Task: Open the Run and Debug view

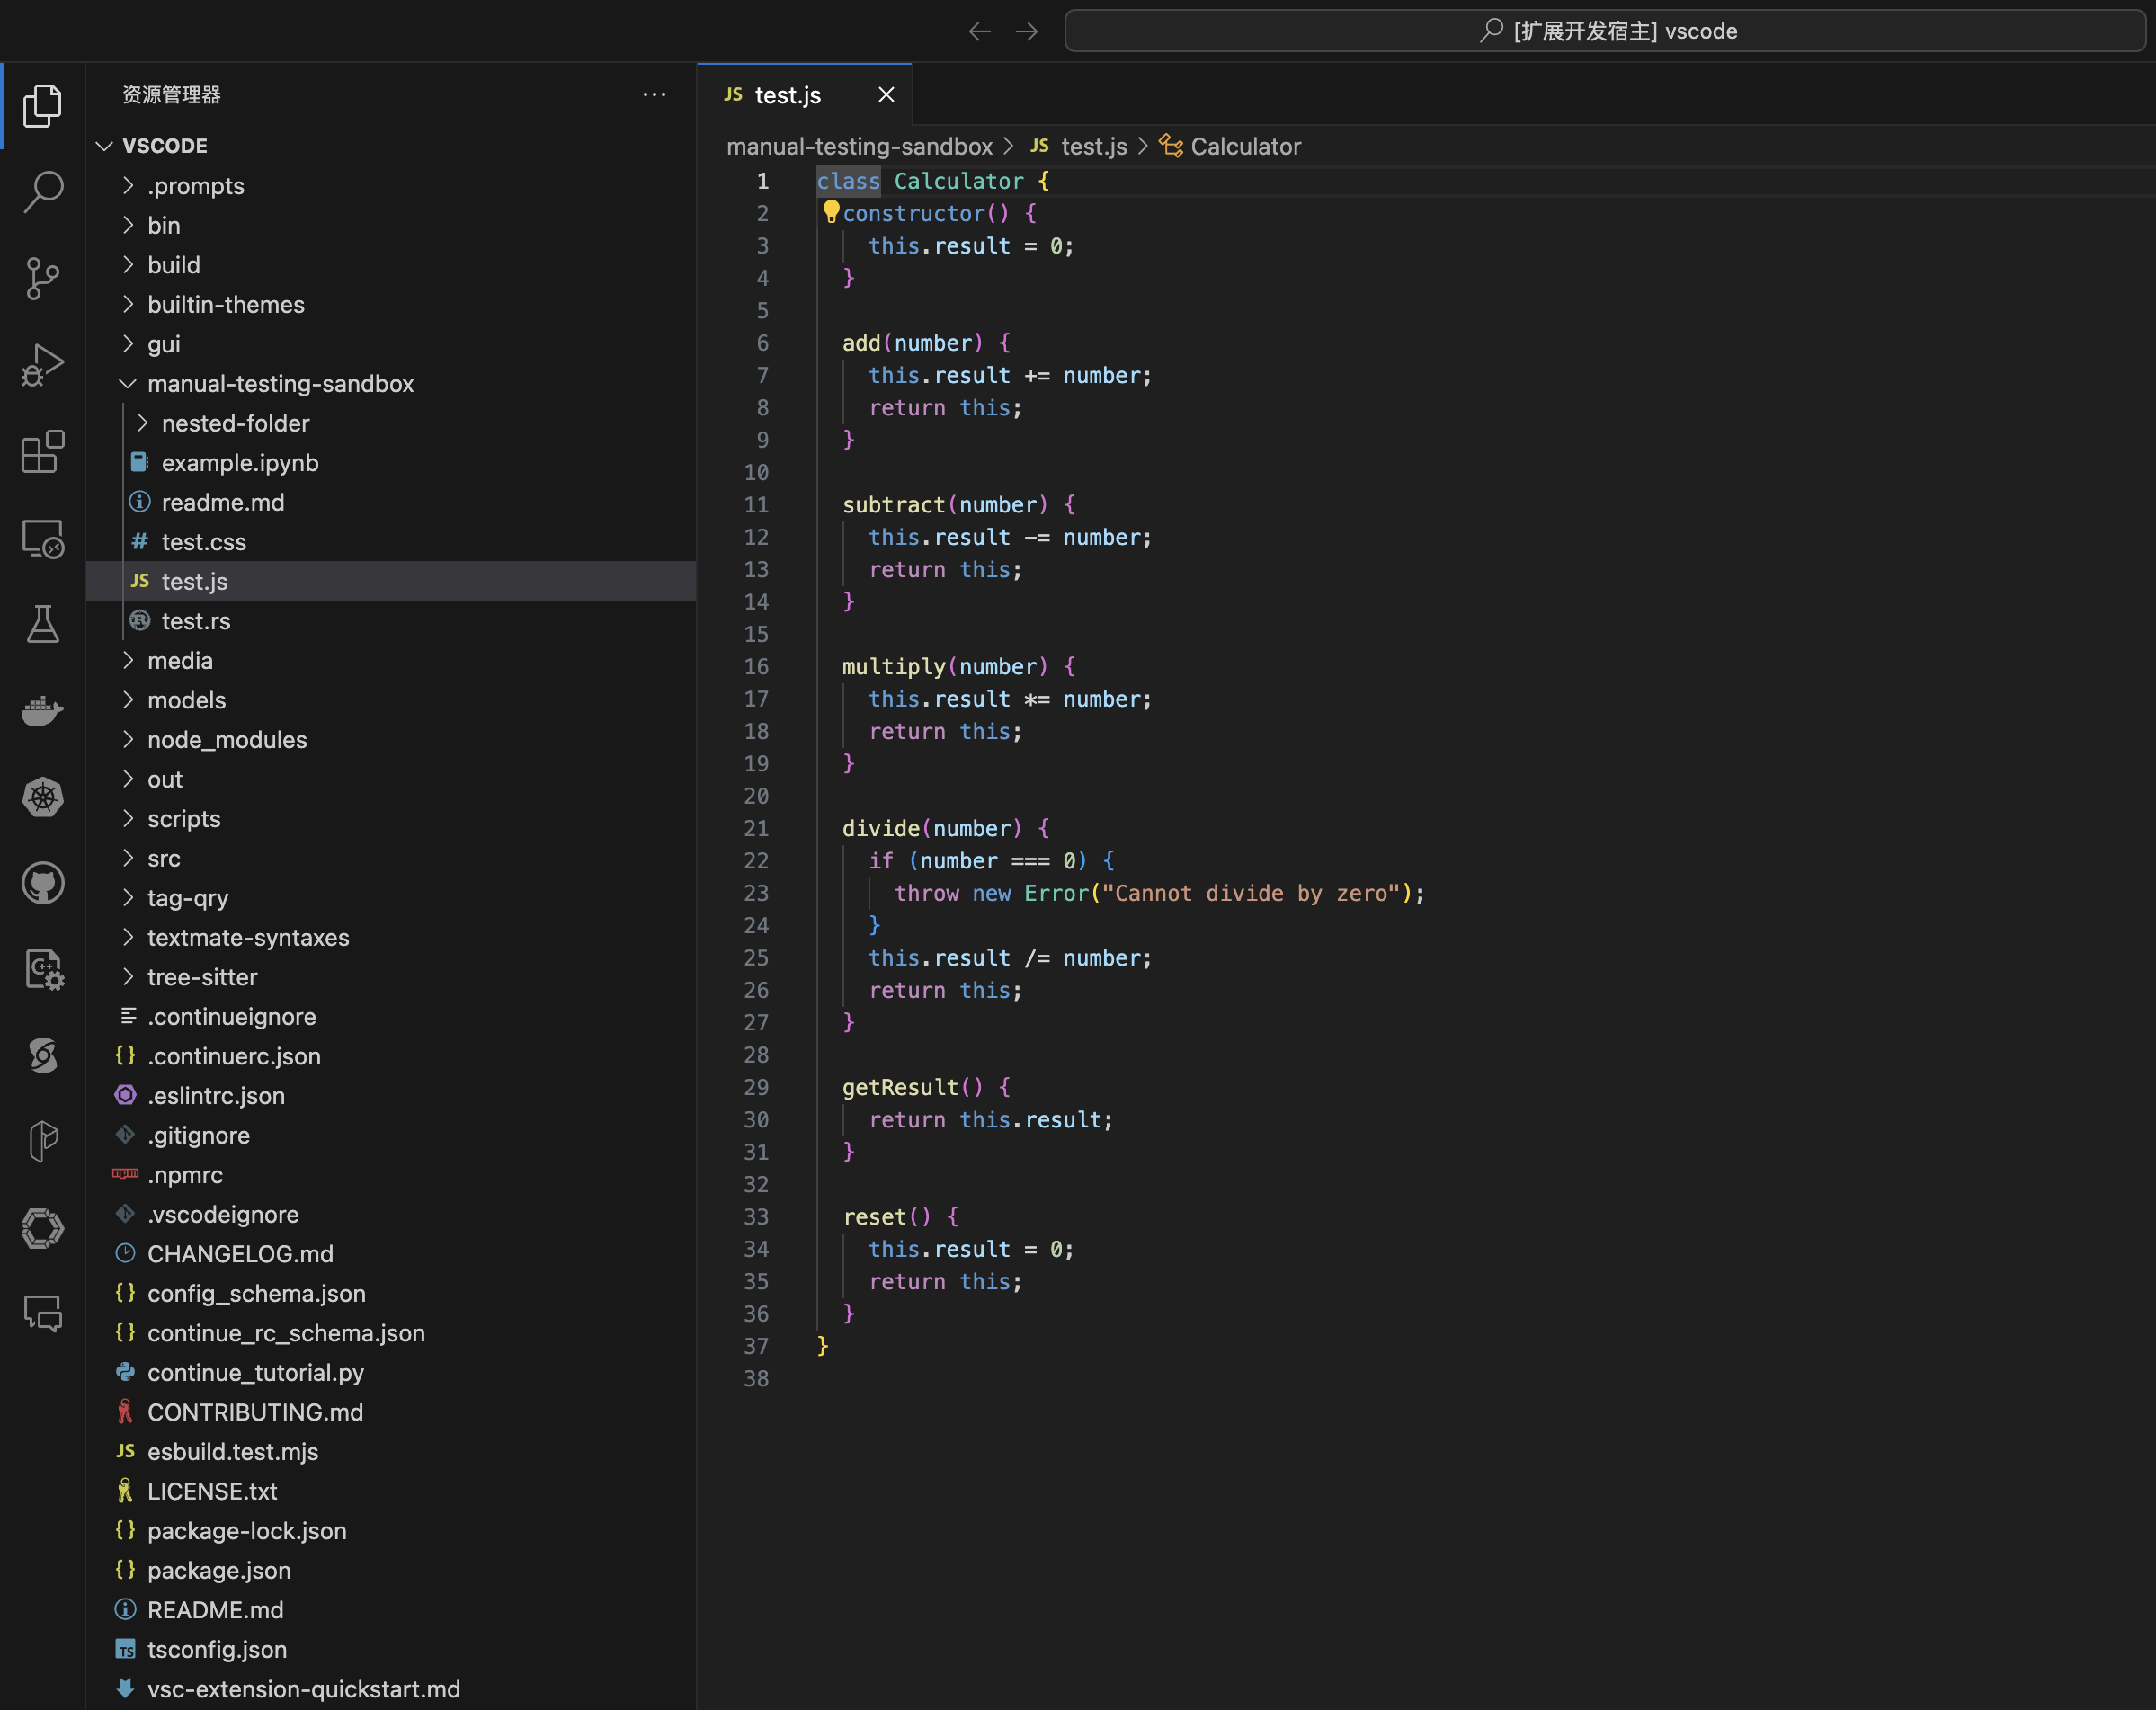Action: click(x=42, y=365)
